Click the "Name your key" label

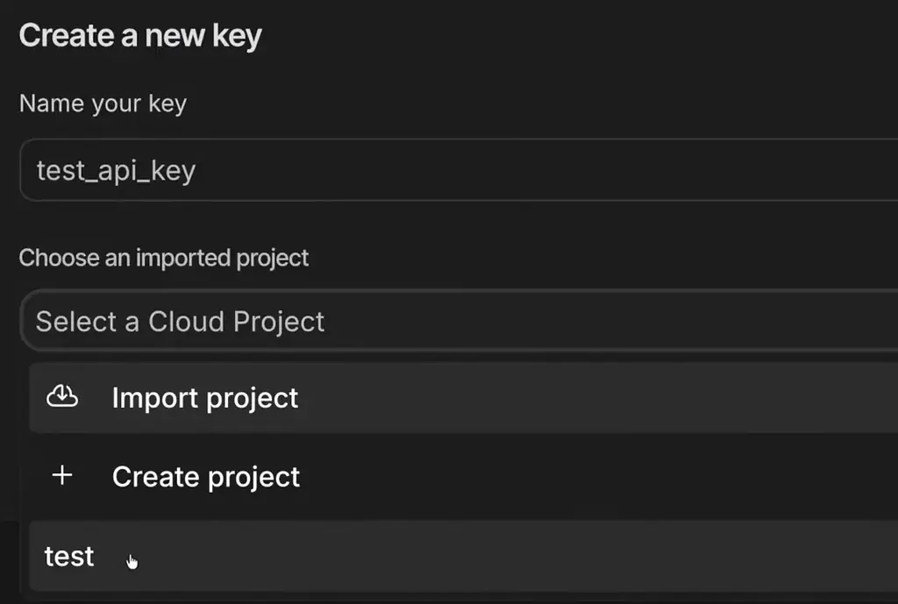(x=103, y=103)
